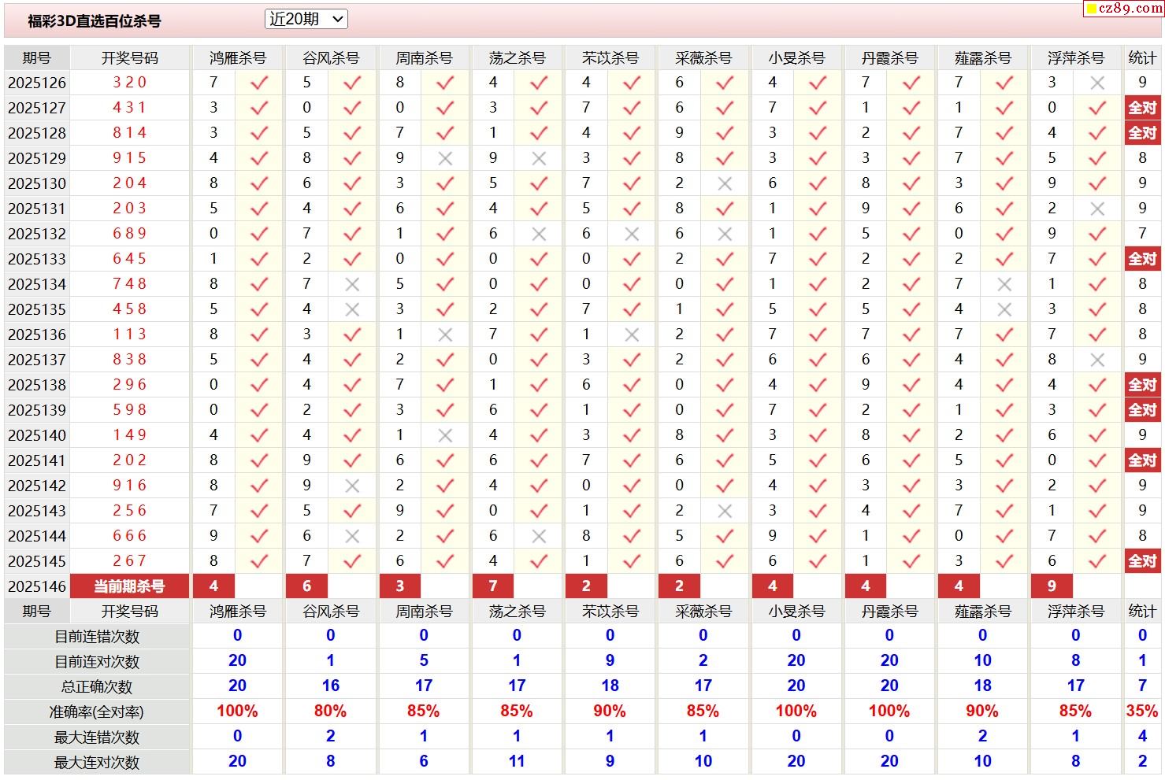Click draw number 666 in row 2025144
The width and height of the screenshot is (1165, 780).
coord(130,536)
